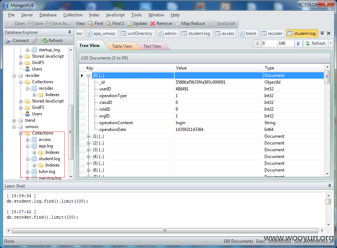Click the disconnect plug icon beside Connect

point(35,41)
